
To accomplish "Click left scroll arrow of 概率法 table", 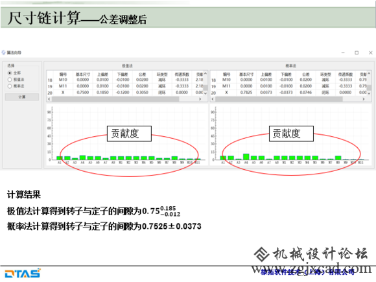I will coord(213,99).
